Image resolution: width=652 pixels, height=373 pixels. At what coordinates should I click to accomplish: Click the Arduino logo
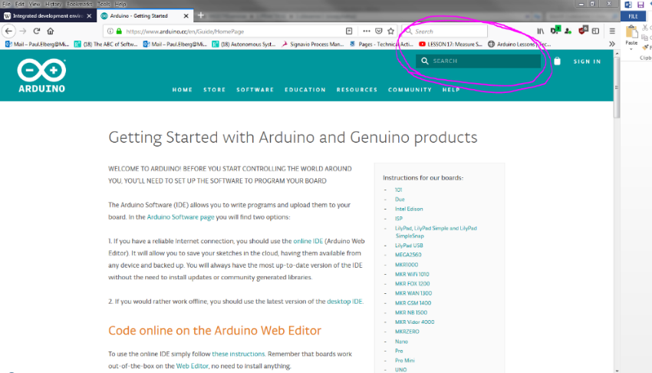pos(42,75)
